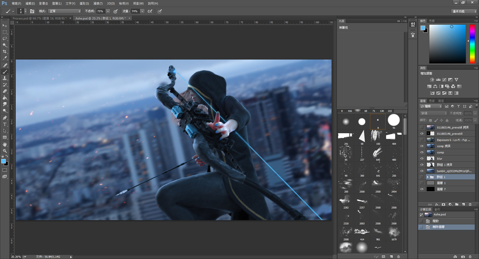This screenshot has width=479, height=259.
Task: Expand the 群組 1 group arrow
Action: pos(428,177)
